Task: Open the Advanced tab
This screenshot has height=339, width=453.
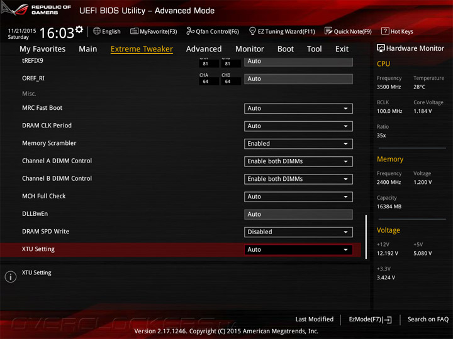Action: click(x=204, y=49)
